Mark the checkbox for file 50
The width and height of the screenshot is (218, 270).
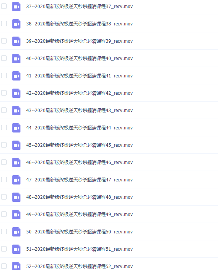click(x=4, y=231)
